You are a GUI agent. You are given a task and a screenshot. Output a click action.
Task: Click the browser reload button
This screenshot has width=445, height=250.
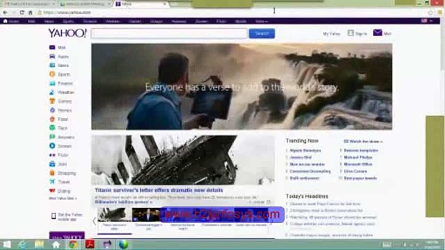click(x=22, y=12)
